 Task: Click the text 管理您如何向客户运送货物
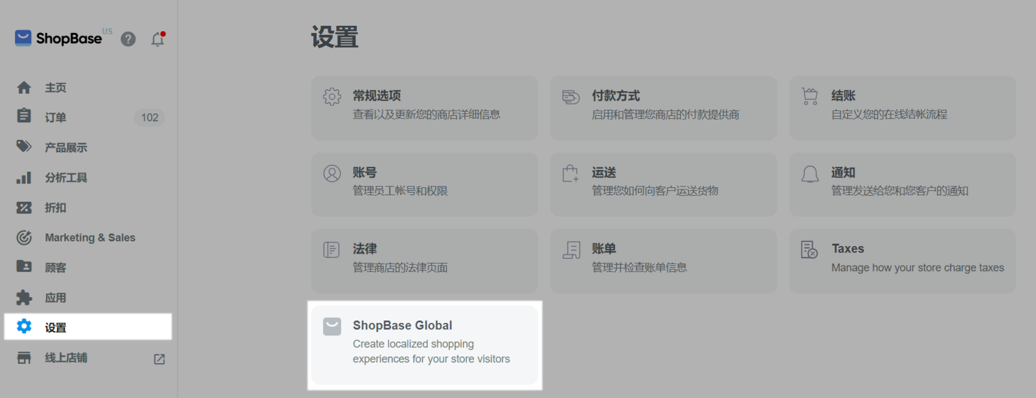pos(655,191)
